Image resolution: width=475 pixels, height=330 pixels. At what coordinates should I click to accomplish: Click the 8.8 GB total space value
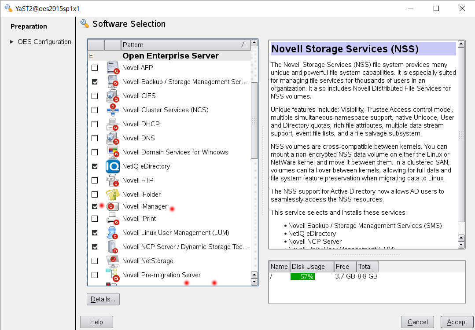[368, 276]
